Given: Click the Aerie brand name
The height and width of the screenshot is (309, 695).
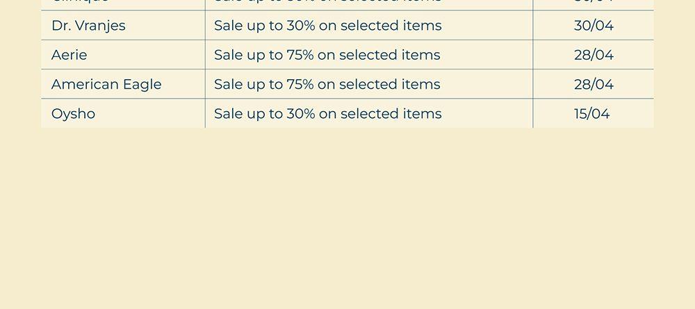Looking at the screenshot, I should 69,55.
